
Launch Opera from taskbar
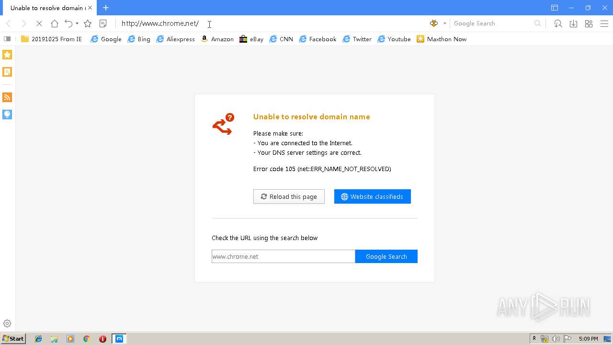102,339
